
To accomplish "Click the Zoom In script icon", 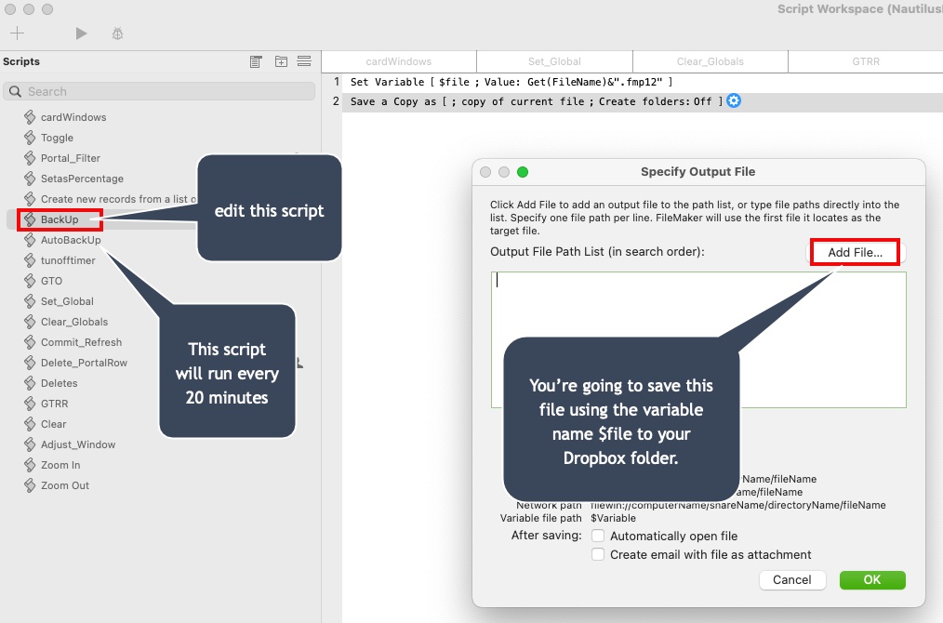I will pyautogui.click(x=30, y=465).
